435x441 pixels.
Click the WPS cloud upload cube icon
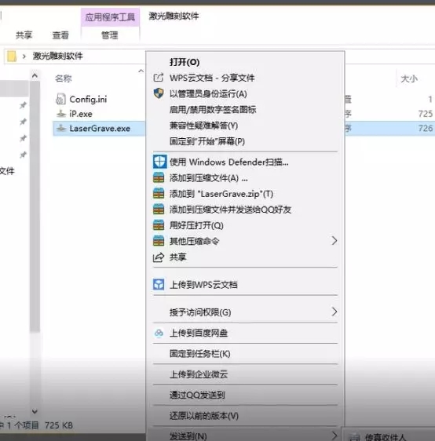[159, 284]
